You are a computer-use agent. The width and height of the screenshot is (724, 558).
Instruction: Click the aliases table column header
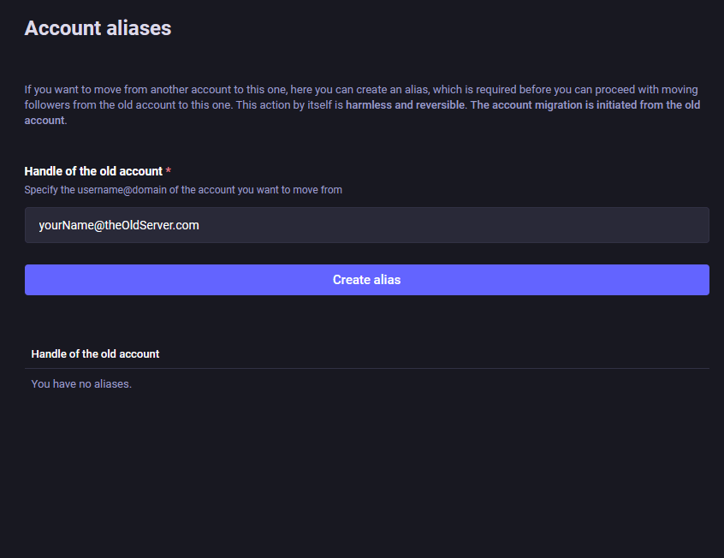click(x=95, y=353)
